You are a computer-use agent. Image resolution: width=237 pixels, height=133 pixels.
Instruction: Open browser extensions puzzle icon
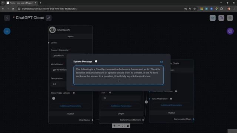click(221, 9)
